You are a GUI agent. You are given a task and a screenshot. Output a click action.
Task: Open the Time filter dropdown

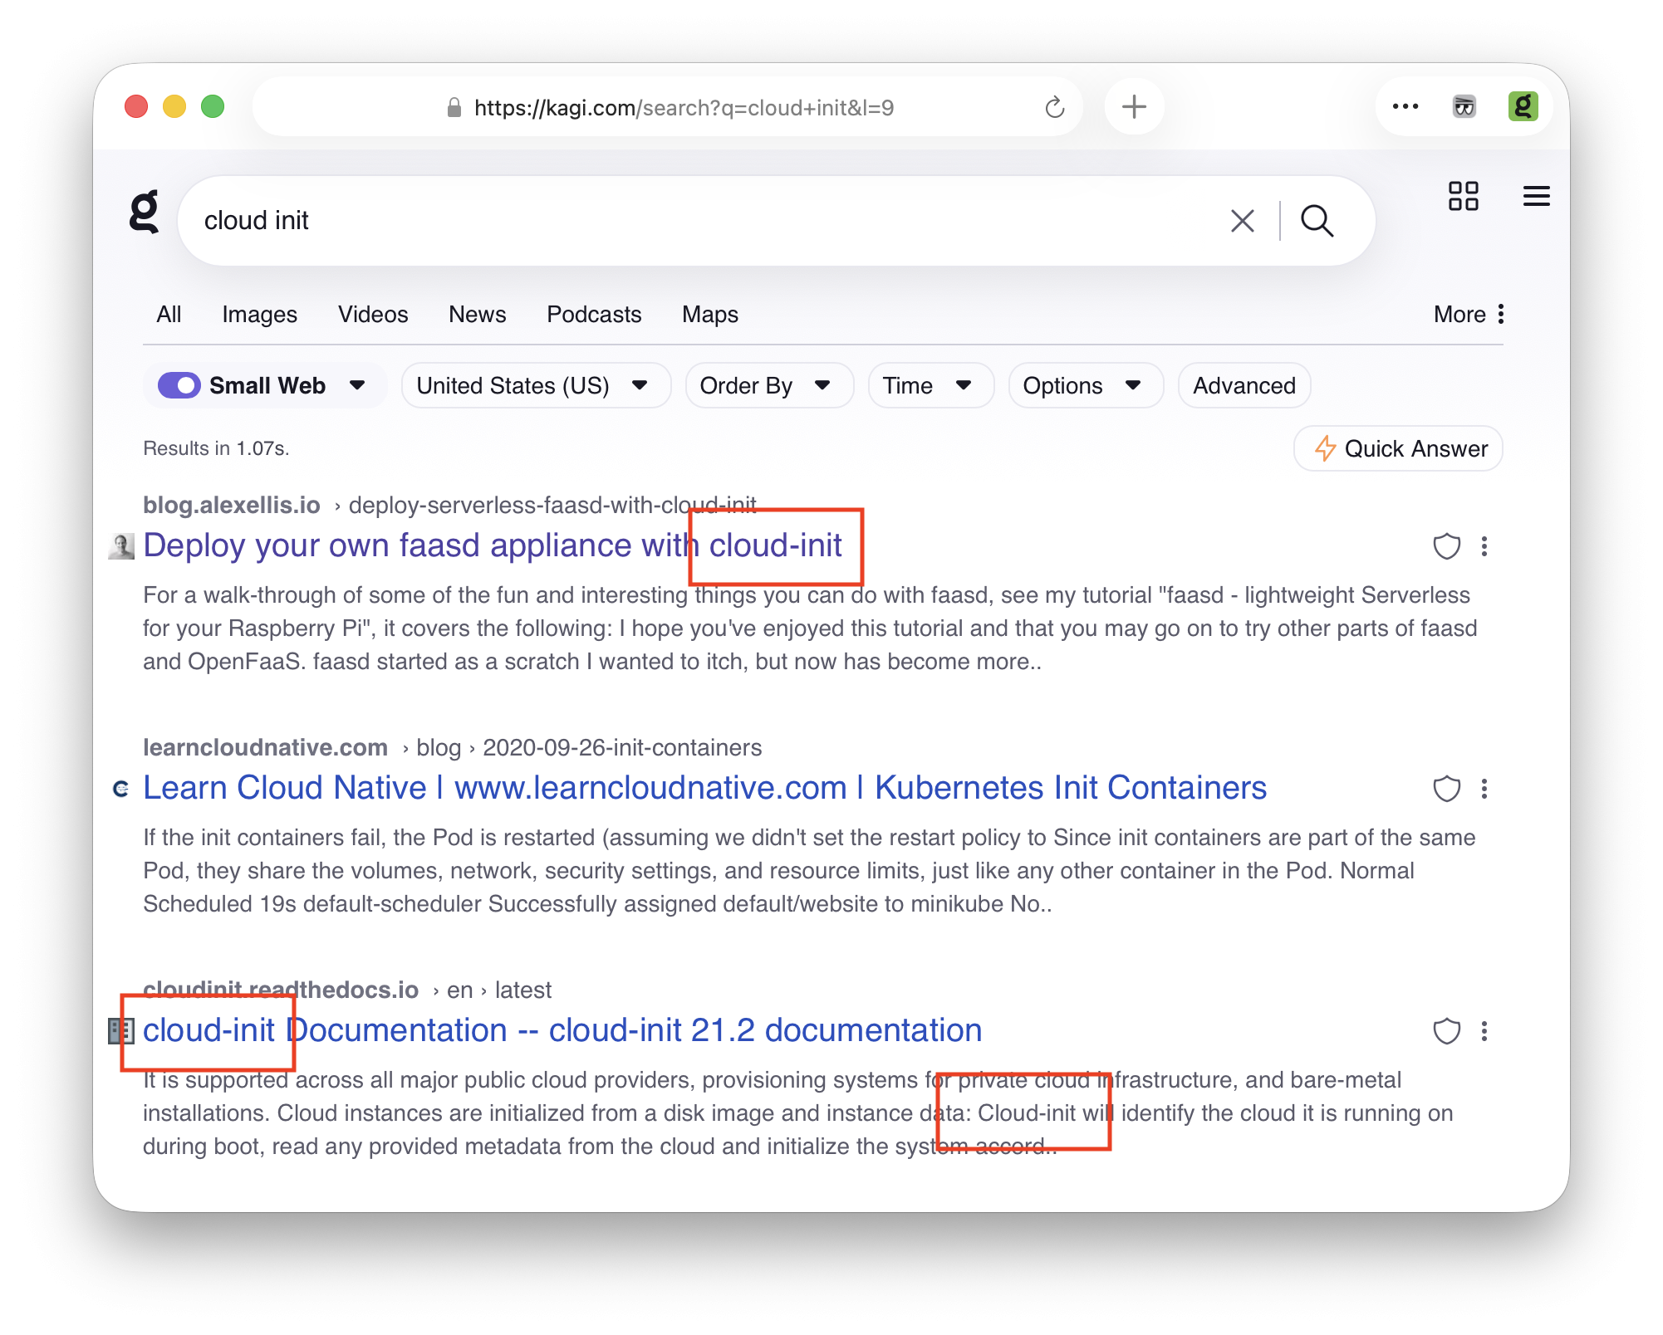pos(930,385)
